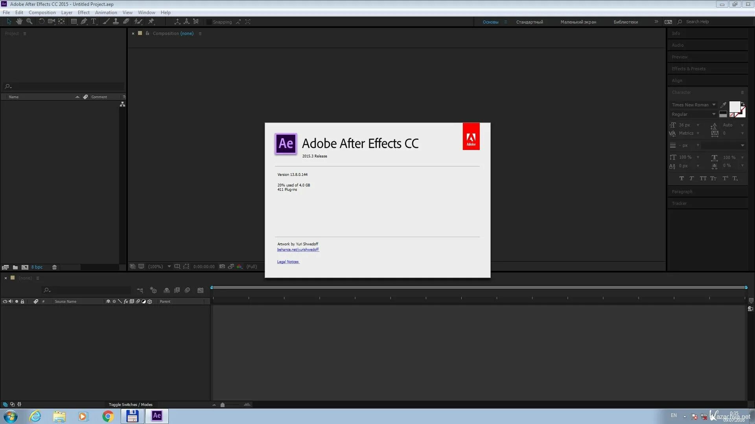Select the Horizontal Type tool
The image size is (755, 424).
(94, 22)
